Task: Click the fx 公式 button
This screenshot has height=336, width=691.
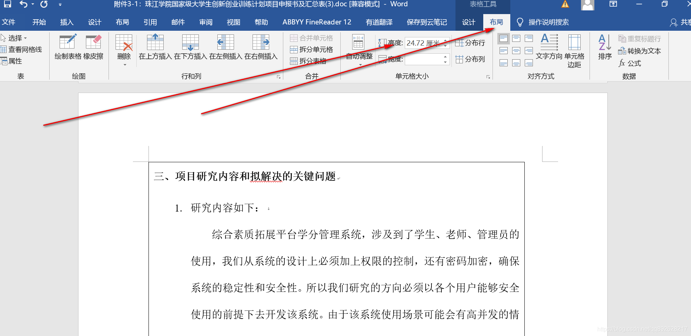Action: [630, 63]
